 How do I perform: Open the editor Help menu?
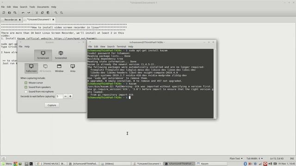pos(54,7)
